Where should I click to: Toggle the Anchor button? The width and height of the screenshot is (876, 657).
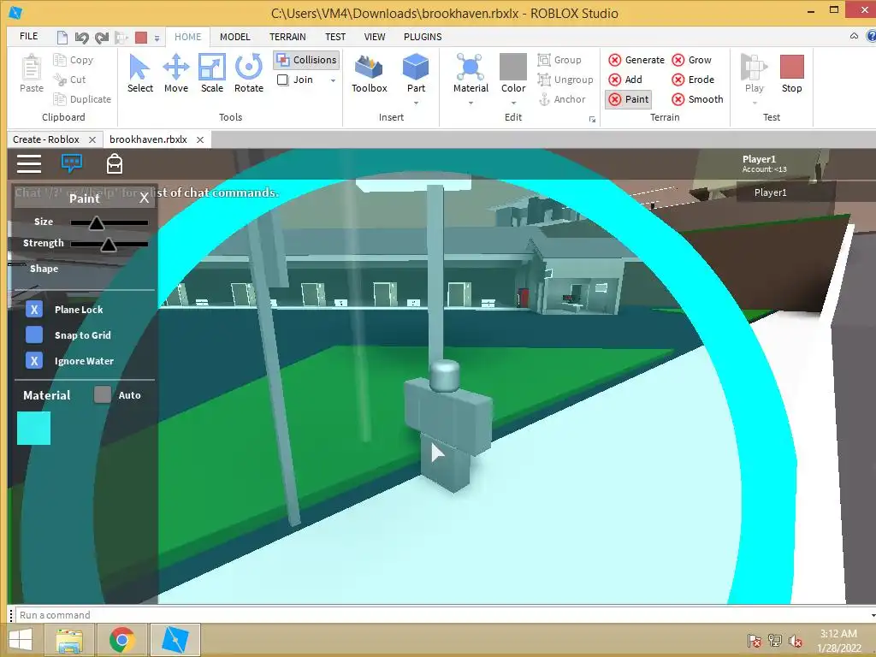[x=562, y=99]
